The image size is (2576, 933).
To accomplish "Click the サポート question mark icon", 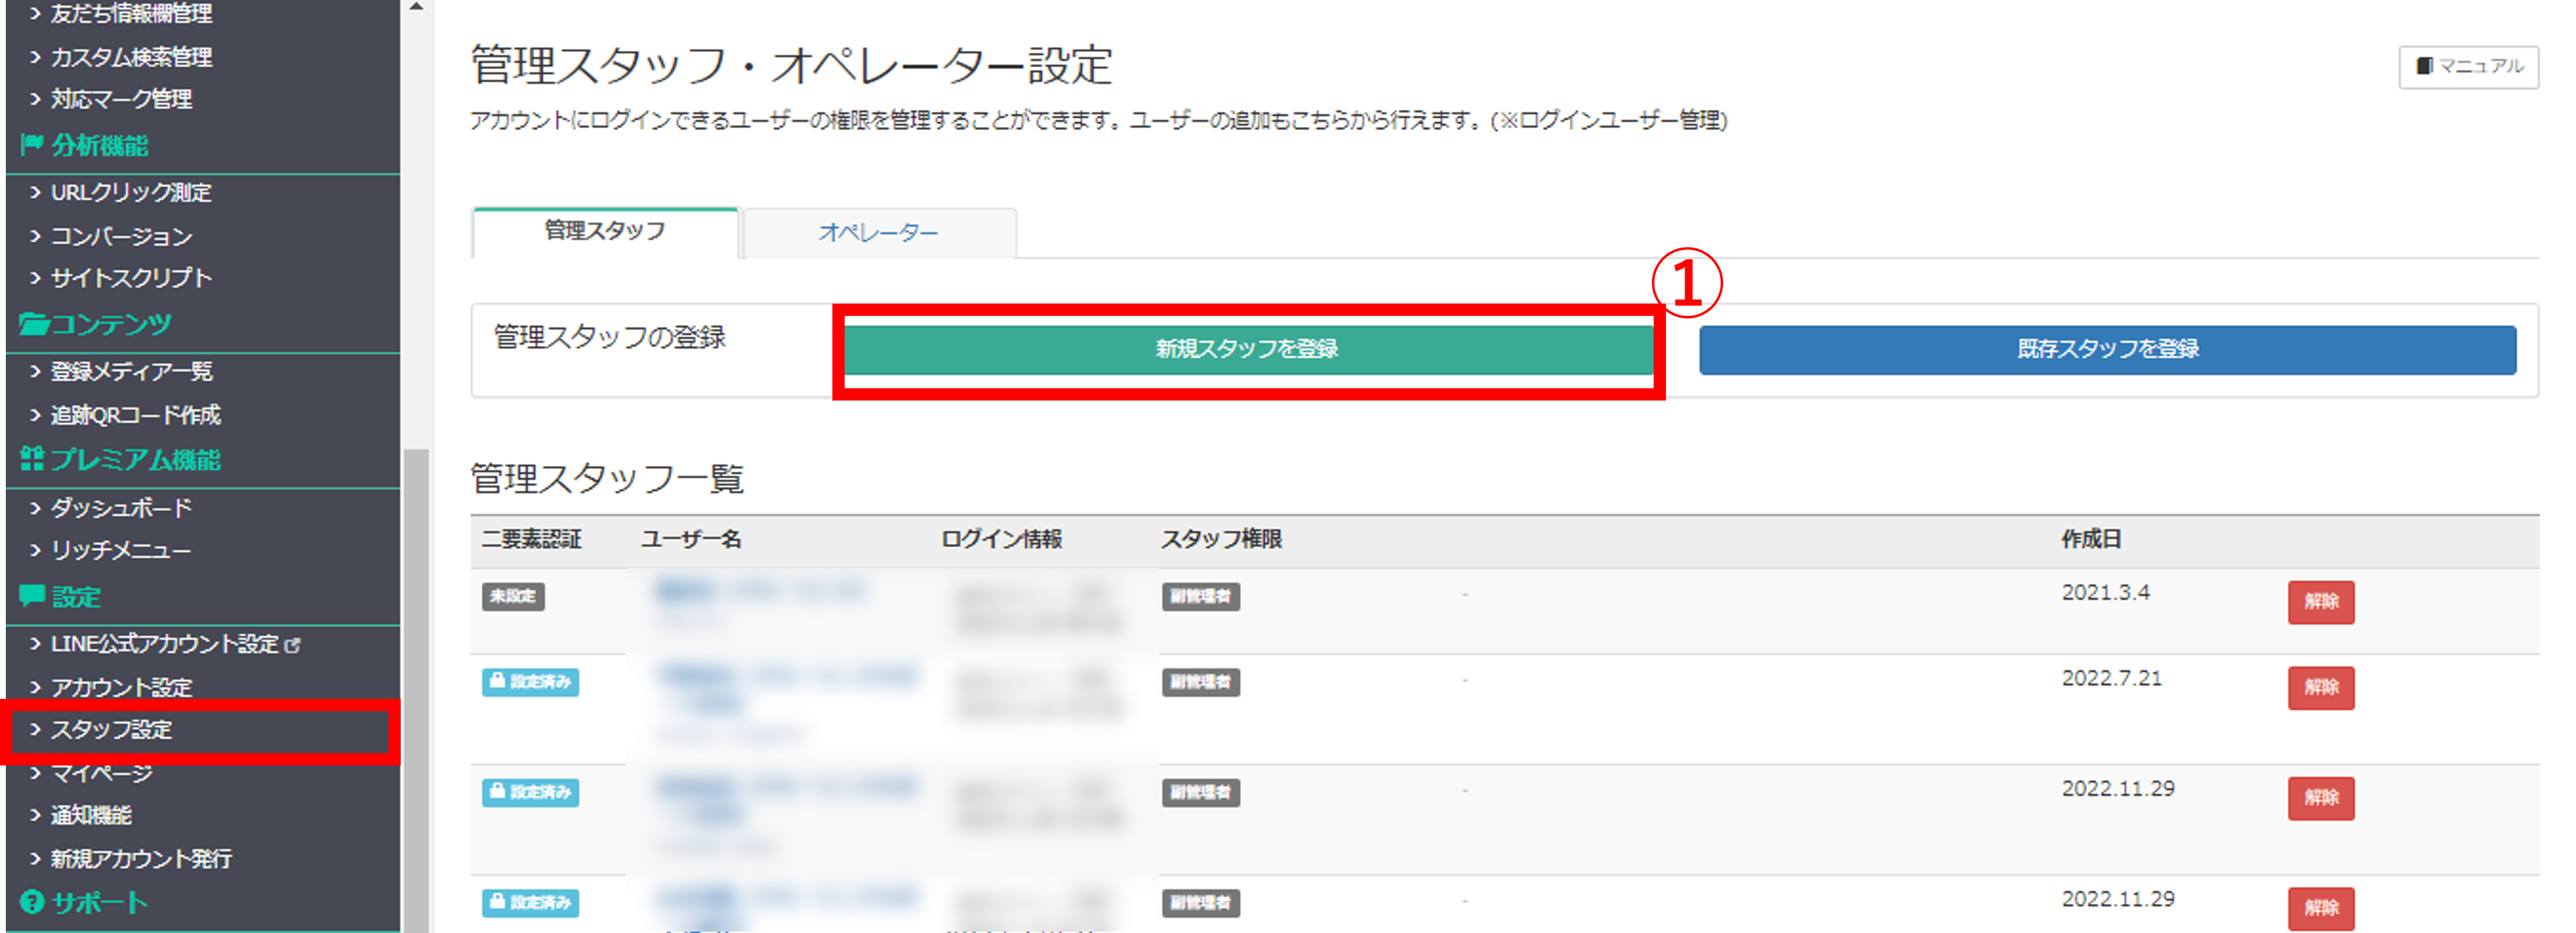I will tap(32, 902).
